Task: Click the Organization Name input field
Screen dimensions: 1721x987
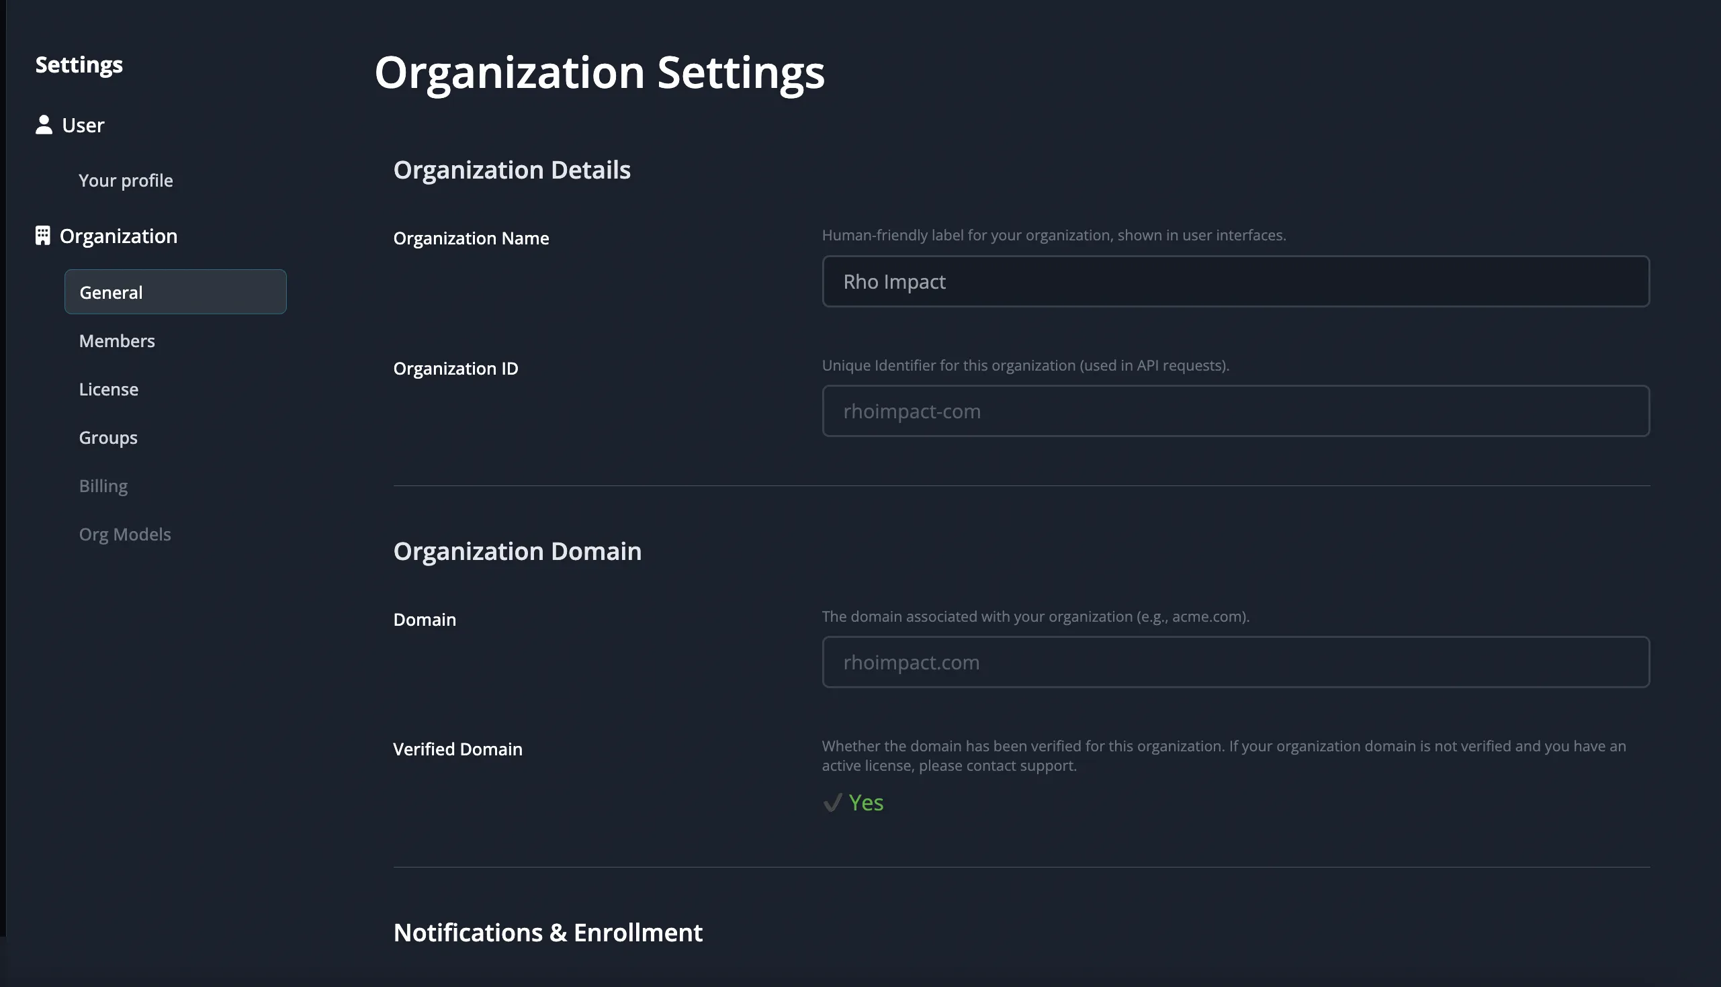Action: (x=1235, y=281)
